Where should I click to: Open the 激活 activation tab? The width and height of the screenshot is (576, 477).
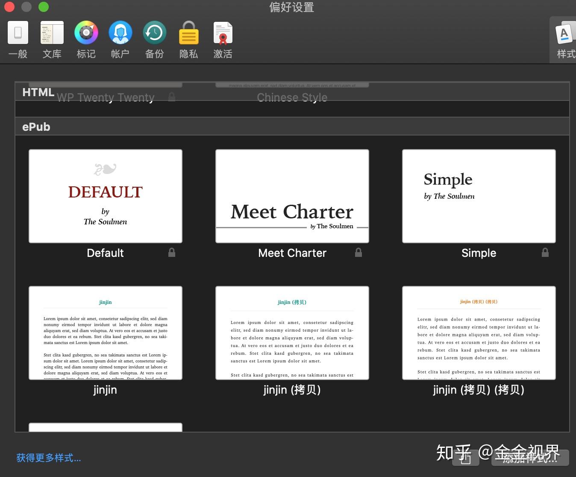223,40
